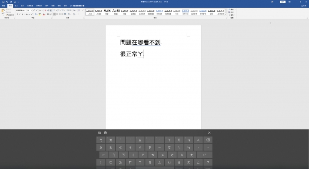Toggle Superscript formatting

[32, 14]
